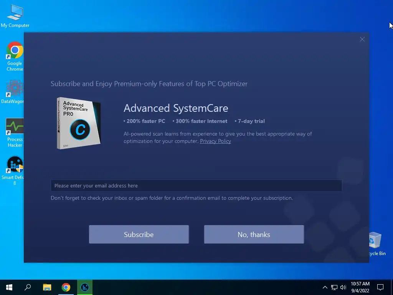Open the volume speaker tray icon
This screenshot has width=393, height=295.
(x=343, y=287)
